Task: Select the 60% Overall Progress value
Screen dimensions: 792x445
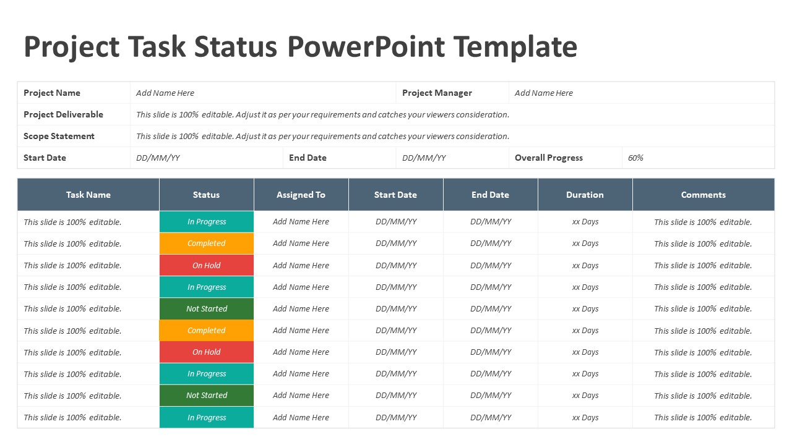Action: click(x=635, y=158)
